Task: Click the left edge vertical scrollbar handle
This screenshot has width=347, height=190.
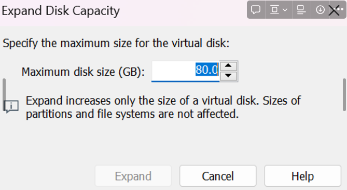Action: click(x=4, y=94)
